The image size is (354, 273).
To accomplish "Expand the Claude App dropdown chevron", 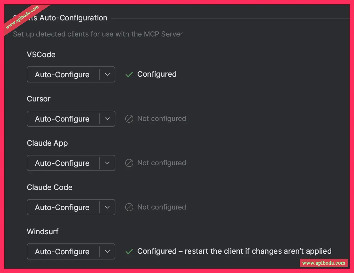I will coord(107,163).
